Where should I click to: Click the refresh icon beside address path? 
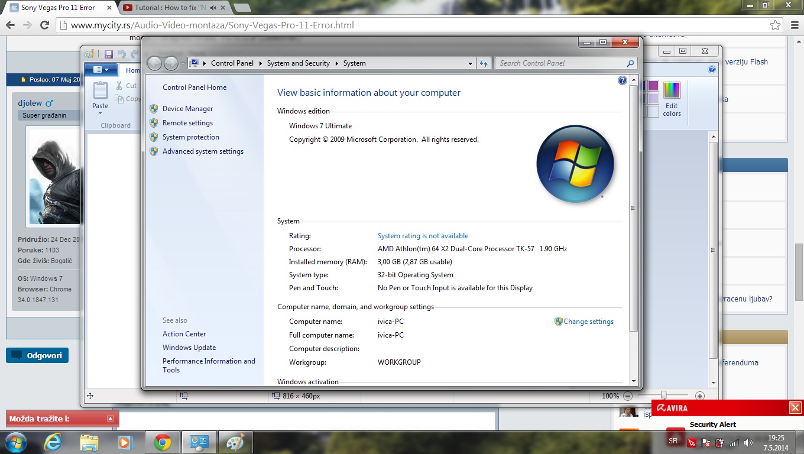pyautogui.click(x=484, y=63)
